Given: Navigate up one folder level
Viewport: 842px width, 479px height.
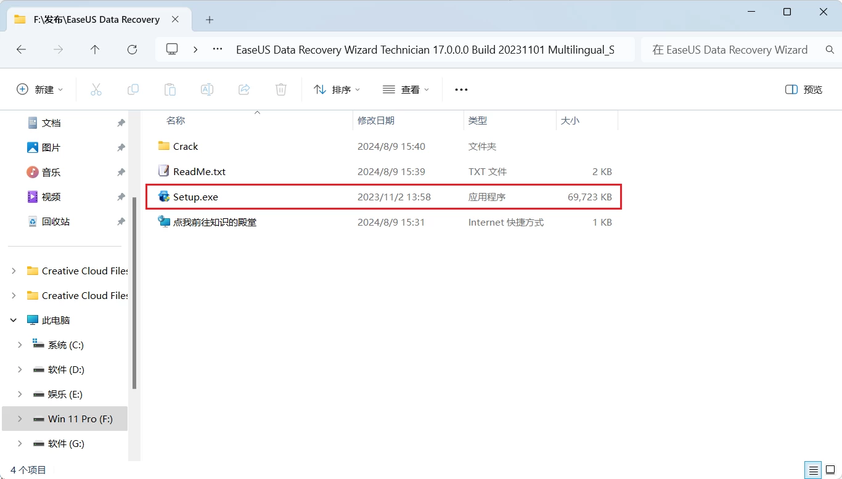Looking at the screenshot, I should (95, 50).
